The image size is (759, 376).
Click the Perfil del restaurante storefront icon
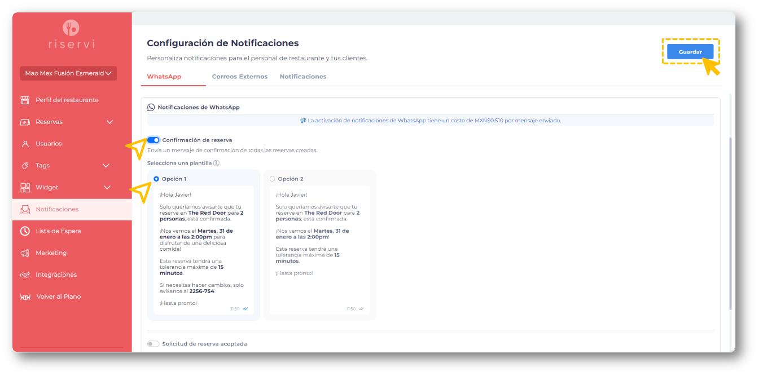(x=25, y=100)
